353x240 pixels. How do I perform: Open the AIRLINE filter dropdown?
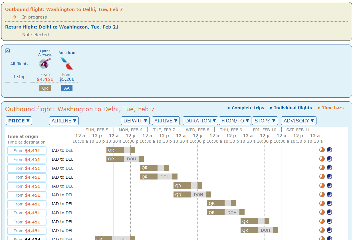pos(64,121)
